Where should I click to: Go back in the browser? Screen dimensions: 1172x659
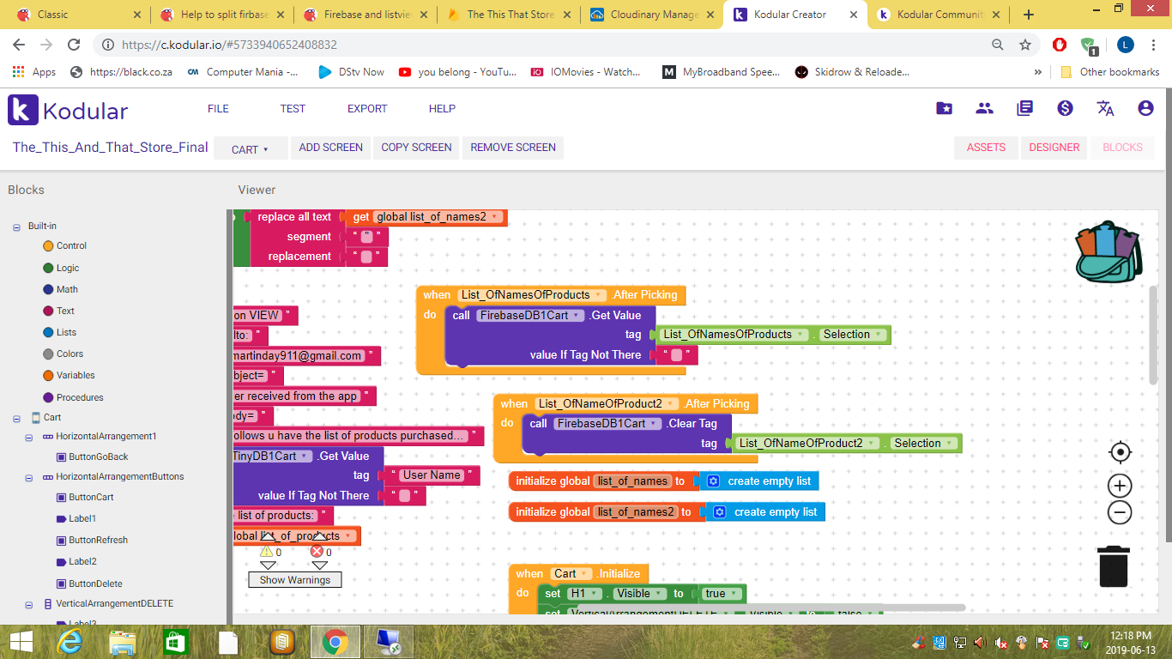point(19,45)
